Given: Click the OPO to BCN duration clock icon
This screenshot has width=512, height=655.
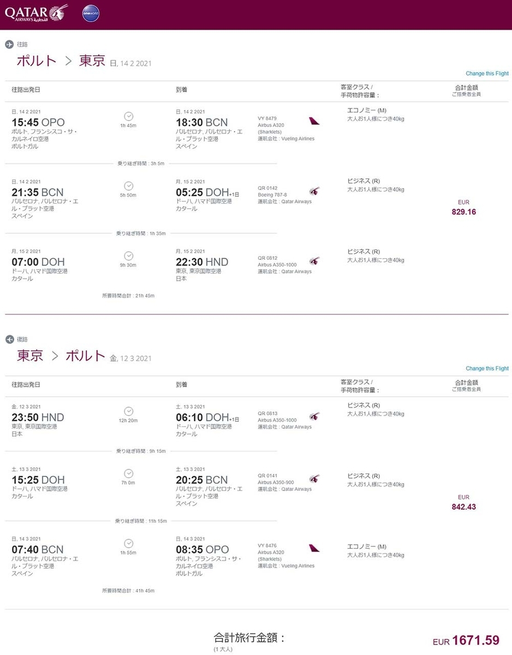Looking at the screenshot, I should [x=129, y=116].
